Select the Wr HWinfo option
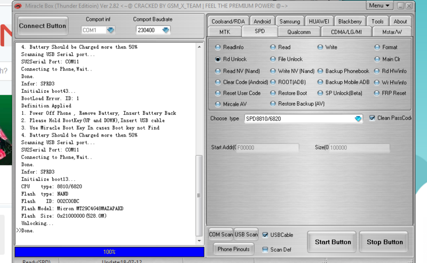Image resolution: width=427 pixels, height=263 pixels. coord(390,82)
